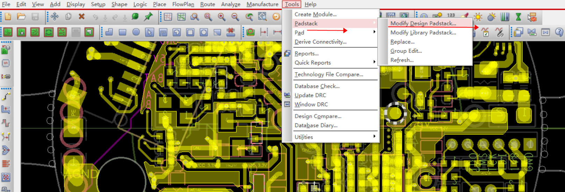
Task: Click the Delay Tune icon in left sidebar
Action: tap(6, 123)
